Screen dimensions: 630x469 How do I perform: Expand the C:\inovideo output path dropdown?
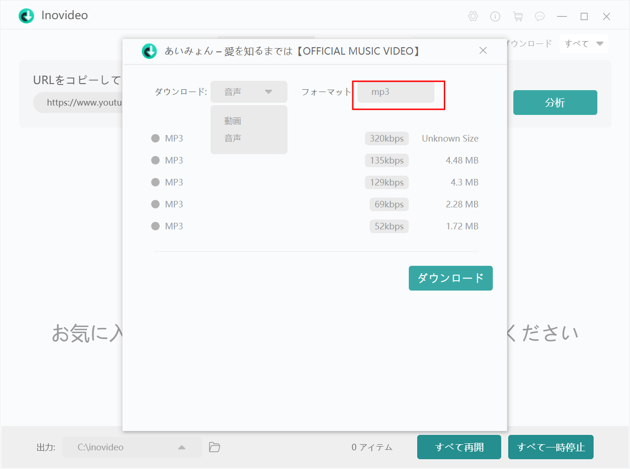pos(132,447)
